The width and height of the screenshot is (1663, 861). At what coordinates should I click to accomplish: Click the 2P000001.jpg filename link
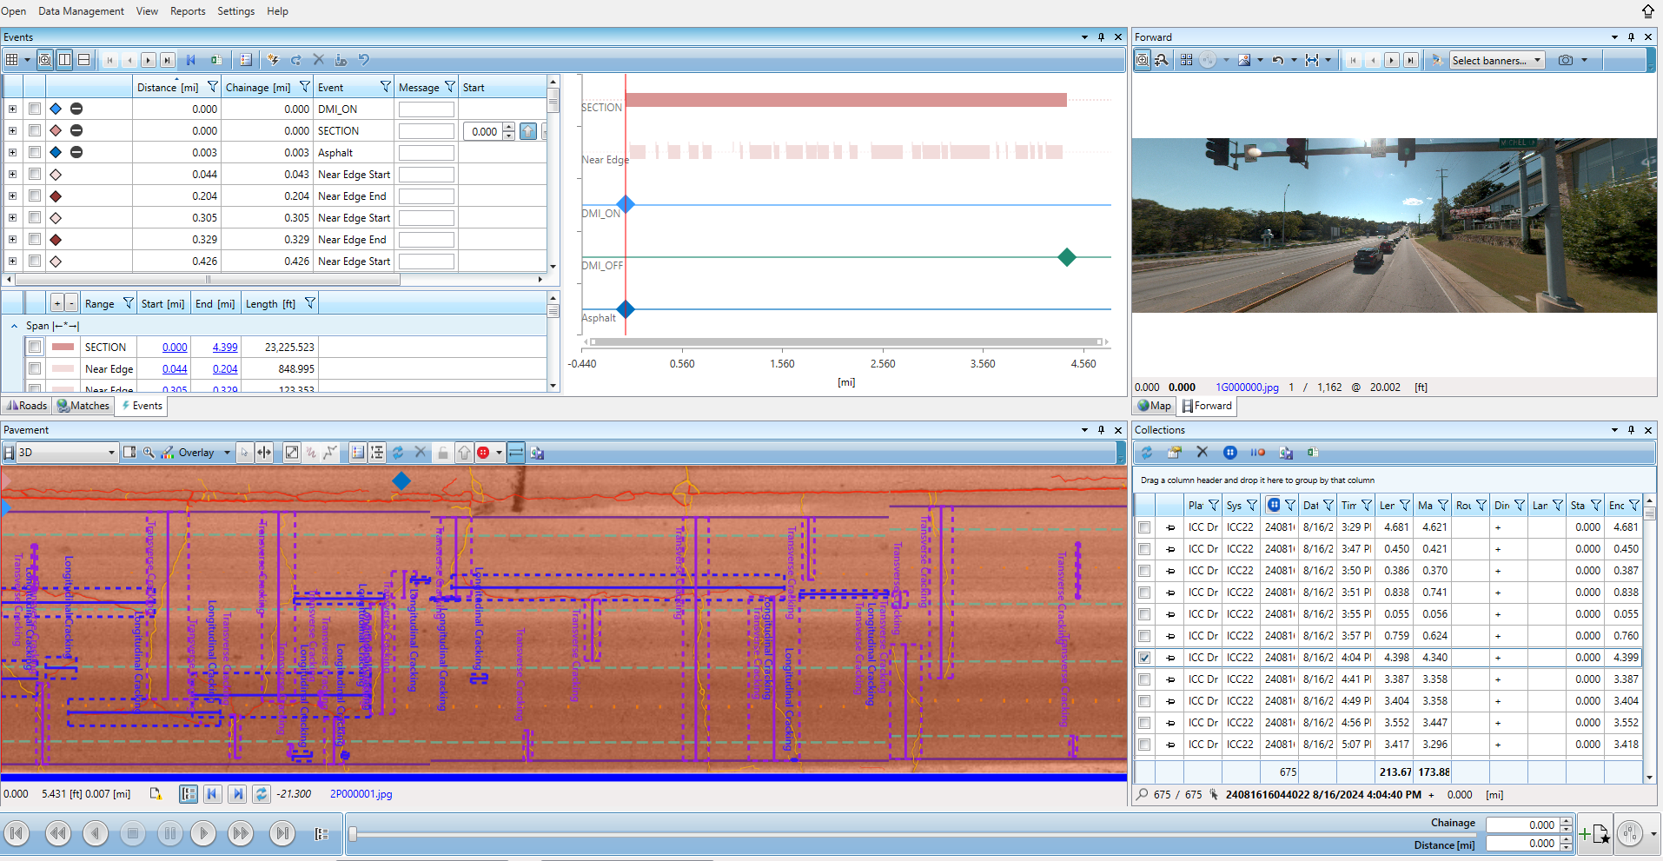pyautogui.click(x=361, y=794)
